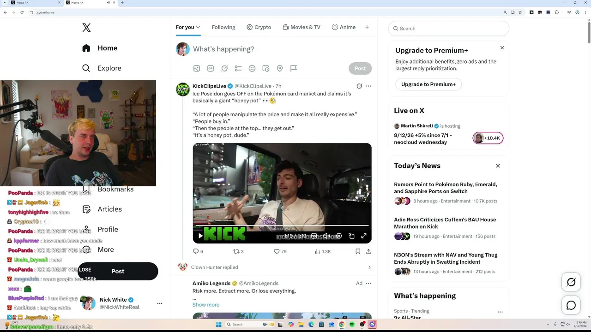The width and height of the screenshot is (591, 332).
Task: Open Grok compose assistant icon
Action: [224, 68]
